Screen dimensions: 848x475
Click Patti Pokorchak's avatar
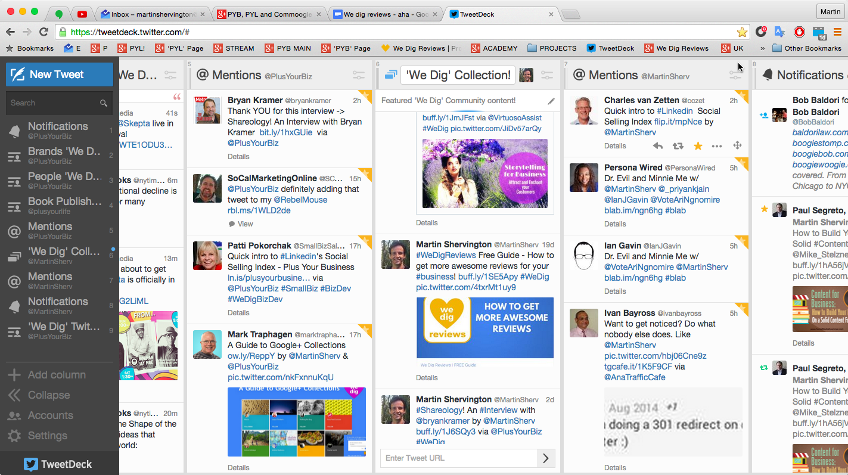click(x=207, y=255)
